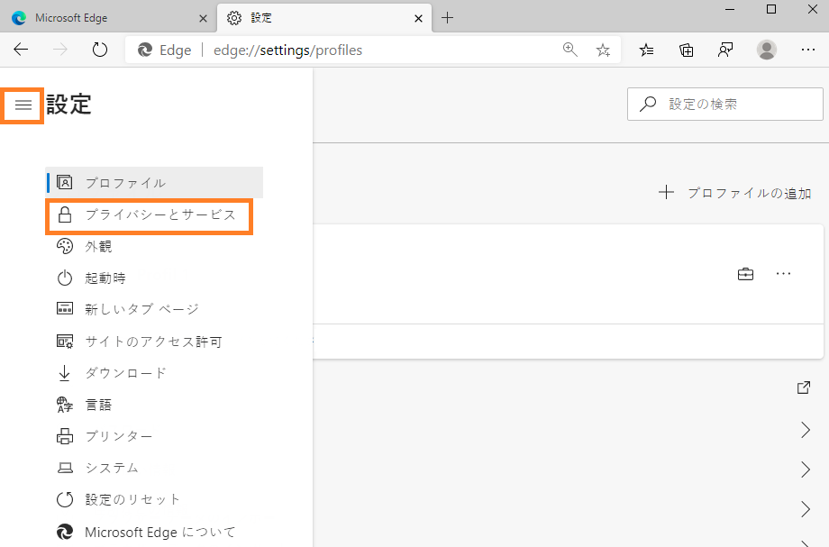829x547 pixels.
Task: Click the profile avatar in the toolbar
Action: 766,50
